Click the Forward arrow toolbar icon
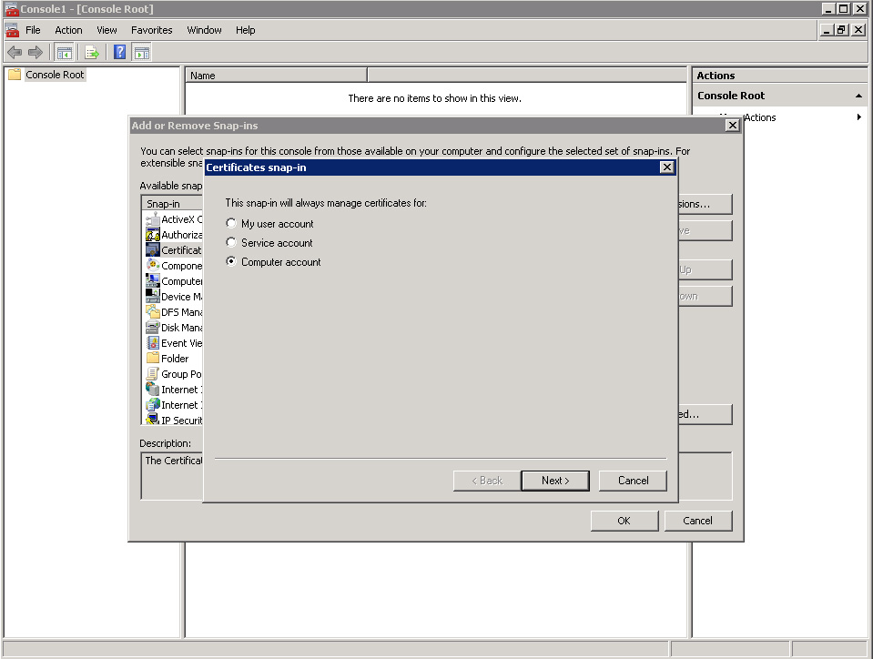 coord(36,52)
